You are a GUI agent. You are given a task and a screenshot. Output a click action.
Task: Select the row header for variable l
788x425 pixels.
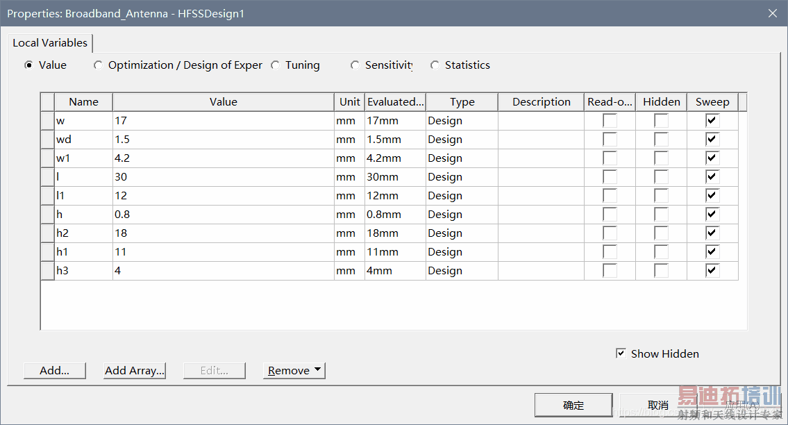click(47, 177)
